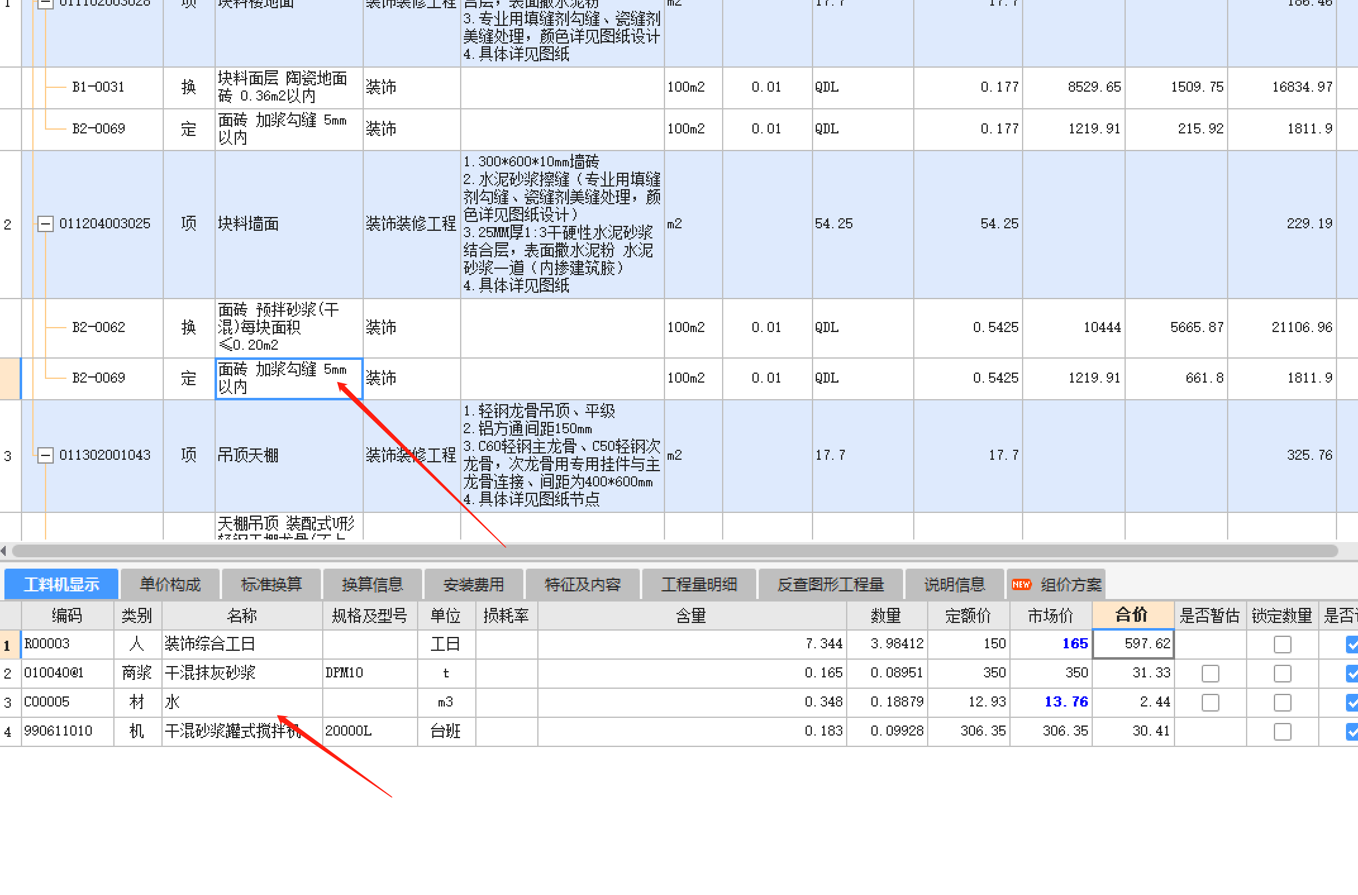Select feature description of 吊顶天棚 item
Image resolution: width=1358 pixels, height=895 pixels.
click(562, 455)
